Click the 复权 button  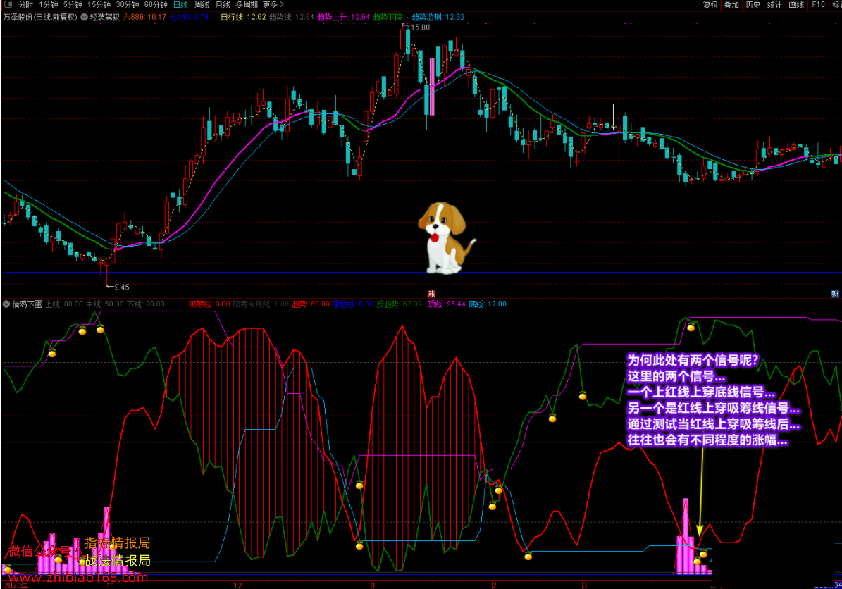tap(710, 5)
